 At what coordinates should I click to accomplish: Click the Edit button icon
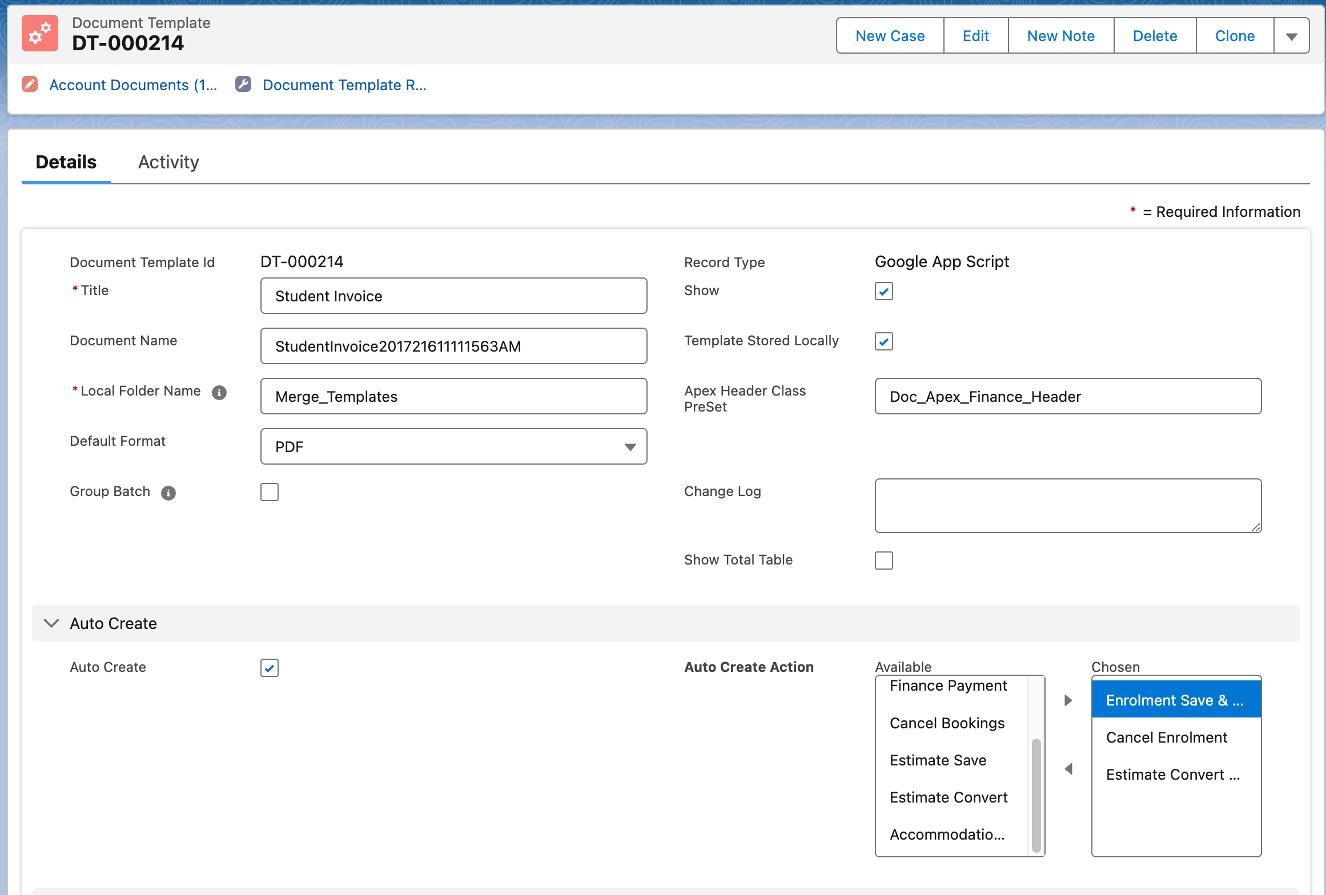pos(974,36)
